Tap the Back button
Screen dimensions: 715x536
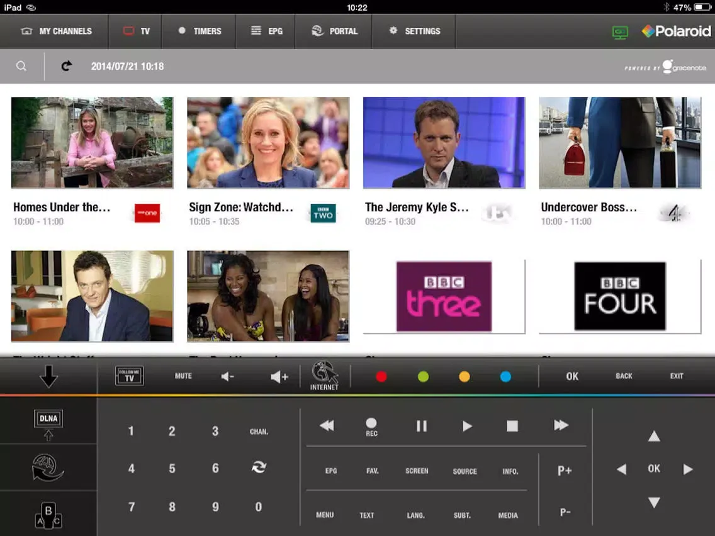click(x=624, y=376)
